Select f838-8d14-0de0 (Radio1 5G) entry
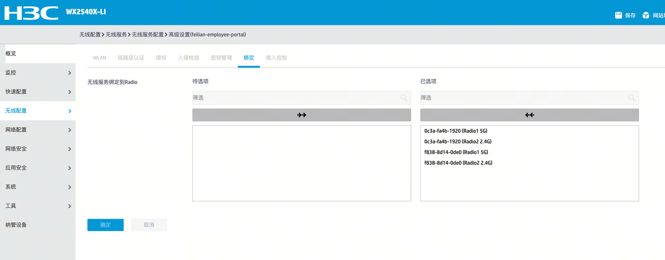Viewport: 665px width, 260px height. click(456, 152)
